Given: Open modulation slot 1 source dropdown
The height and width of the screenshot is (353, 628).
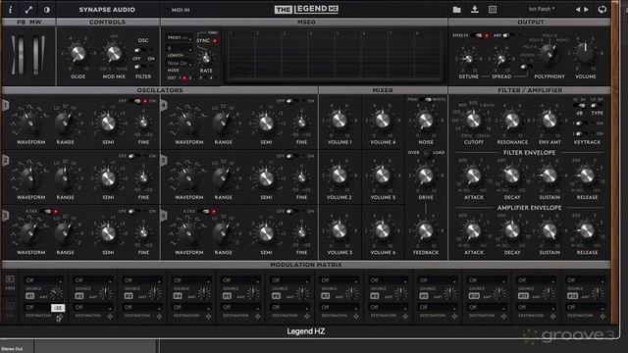Looking at the screenshot, I should (43, 280).
